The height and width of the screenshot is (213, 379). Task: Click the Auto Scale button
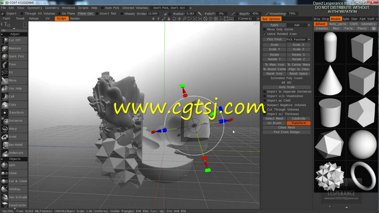pos(287,87)
